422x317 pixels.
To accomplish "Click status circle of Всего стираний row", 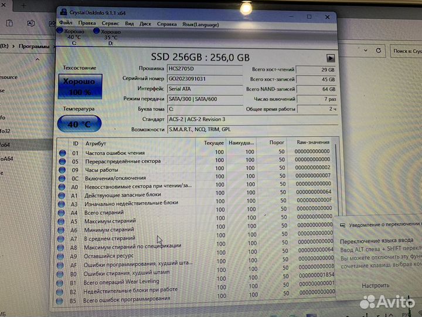I will (62, 213).
